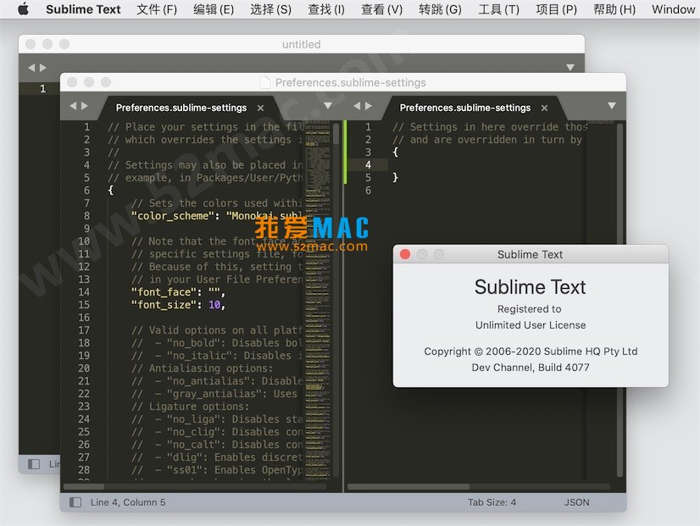Click left pane vertical scrollbar
Viewport: 700px width, 526px height.
click(x=336, y=134)
